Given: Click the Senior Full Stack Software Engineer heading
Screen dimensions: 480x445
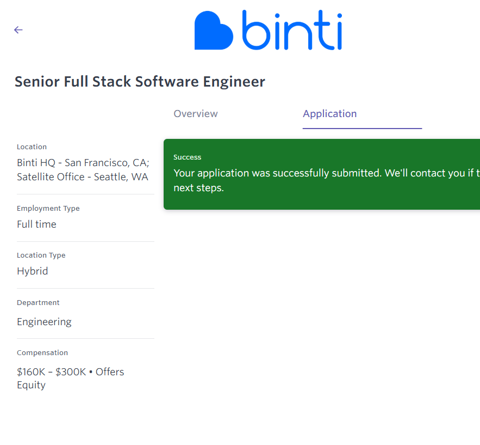Looking at the screenshot, I should coord(140,82).
